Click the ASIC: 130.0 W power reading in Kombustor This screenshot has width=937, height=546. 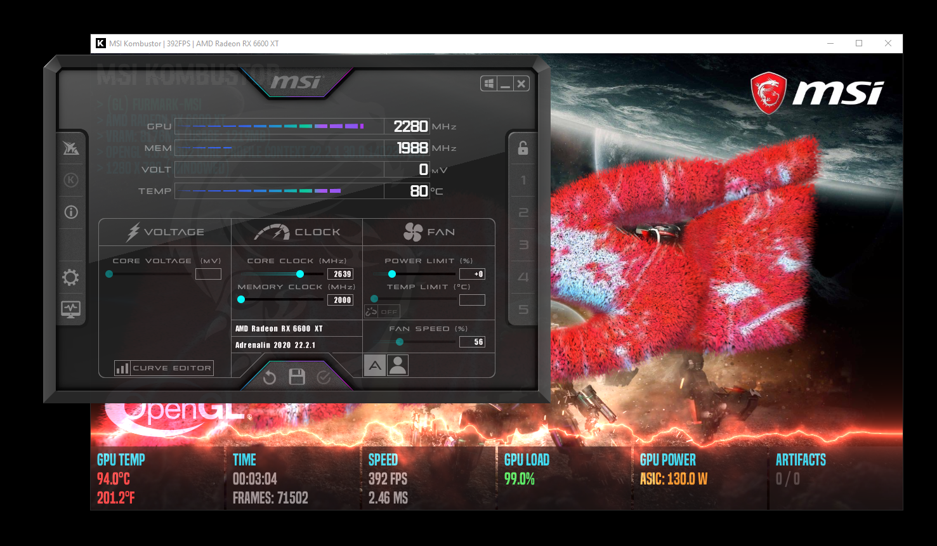(x=674, y=479)
